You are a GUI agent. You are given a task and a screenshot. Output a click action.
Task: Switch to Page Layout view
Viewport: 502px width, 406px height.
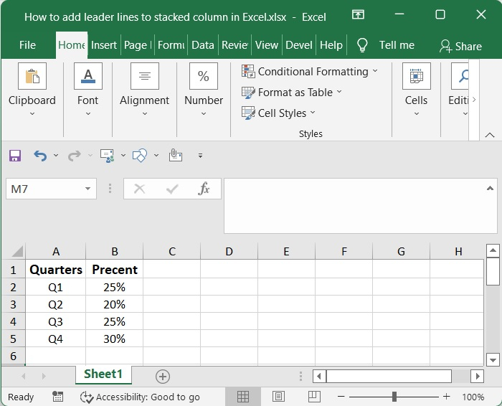pyautogui.click(x=278, y=397)
